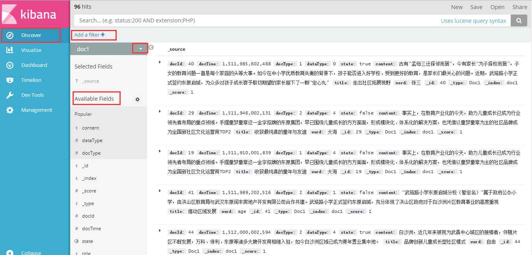Open the New menu item
The width and height of the screenshot is (532, 255).
coord(457,7)
